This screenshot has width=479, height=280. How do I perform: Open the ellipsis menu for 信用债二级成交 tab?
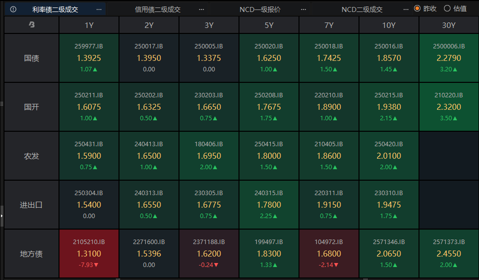[x=201, y=9]
